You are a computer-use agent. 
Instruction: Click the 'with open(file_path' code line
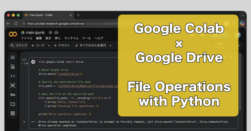[x=75, y=98]
